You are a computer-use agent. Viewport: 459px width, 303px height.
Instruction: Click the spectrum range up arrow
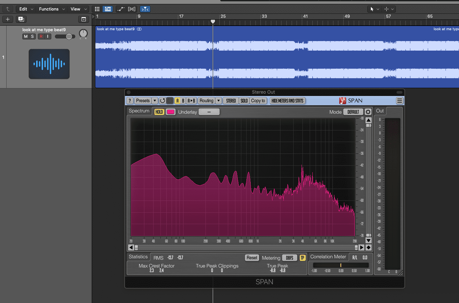(369, 120)
